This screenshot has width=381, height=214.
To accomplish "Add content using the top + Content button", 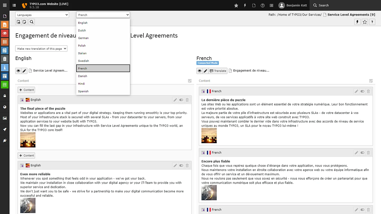I will 26,90.
